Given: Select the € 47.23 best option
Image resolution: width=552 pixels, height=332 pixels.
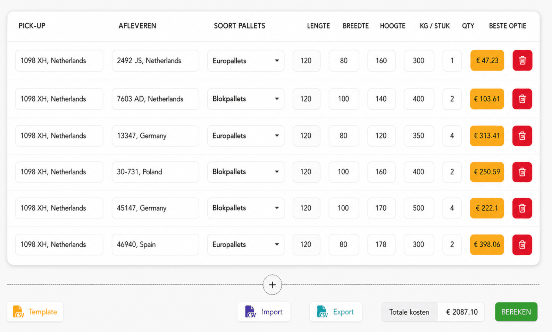Looking at the screenshot, I should [x=487, y=60].
